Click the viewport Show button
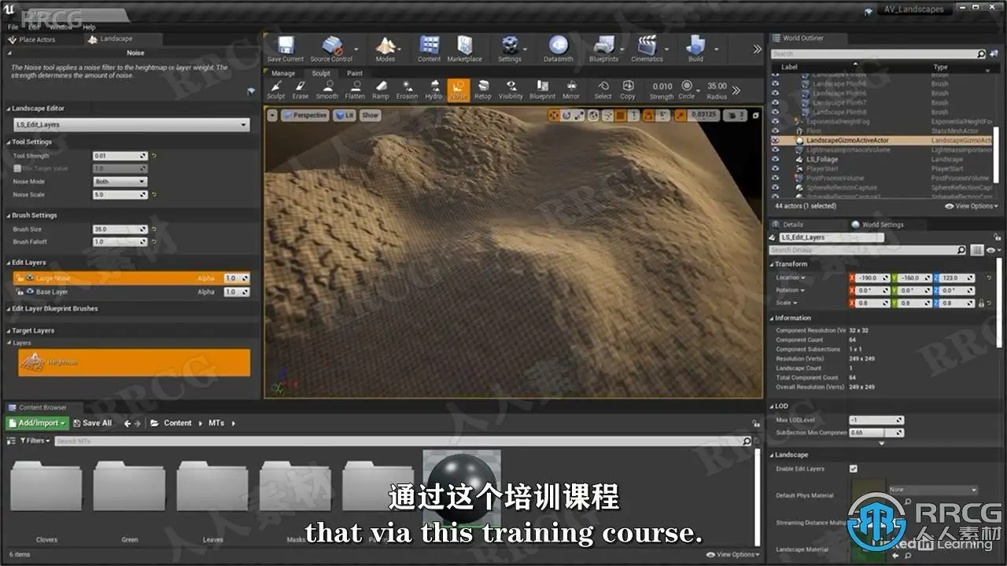Image resolution: width=1007 pixels, height=566 pixels. tap(370, 115)
